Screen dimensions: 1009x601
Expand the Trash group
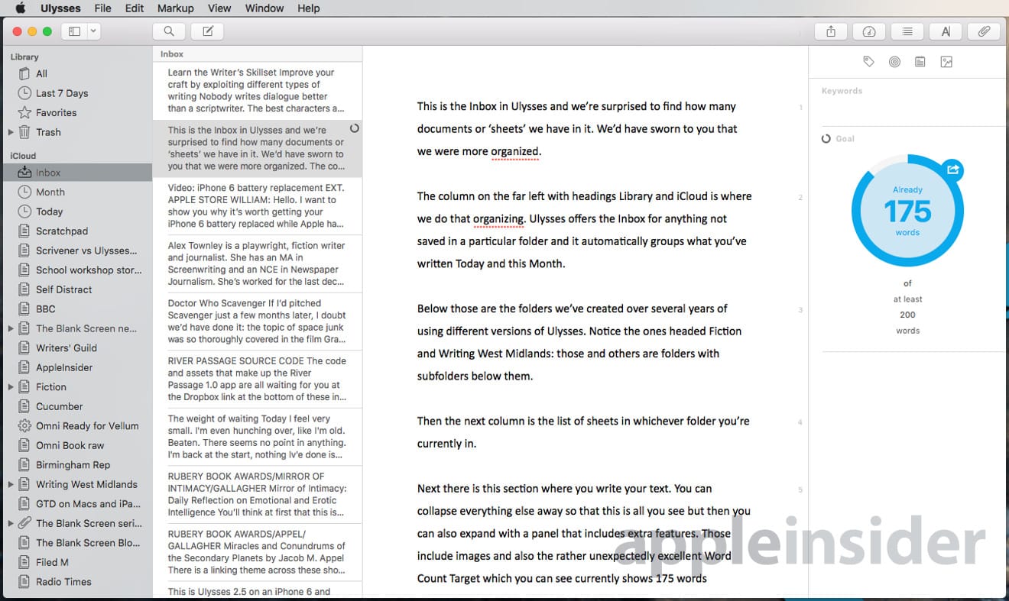11,132
